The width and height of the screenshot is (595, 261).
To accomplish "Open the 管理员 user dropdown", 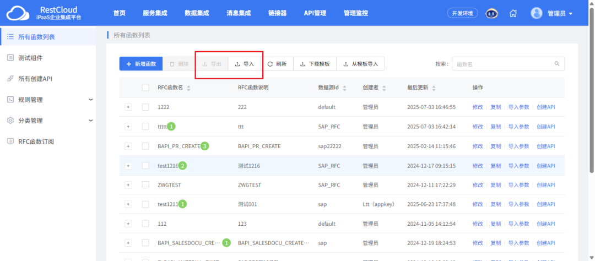I will [x=551, y=13].
